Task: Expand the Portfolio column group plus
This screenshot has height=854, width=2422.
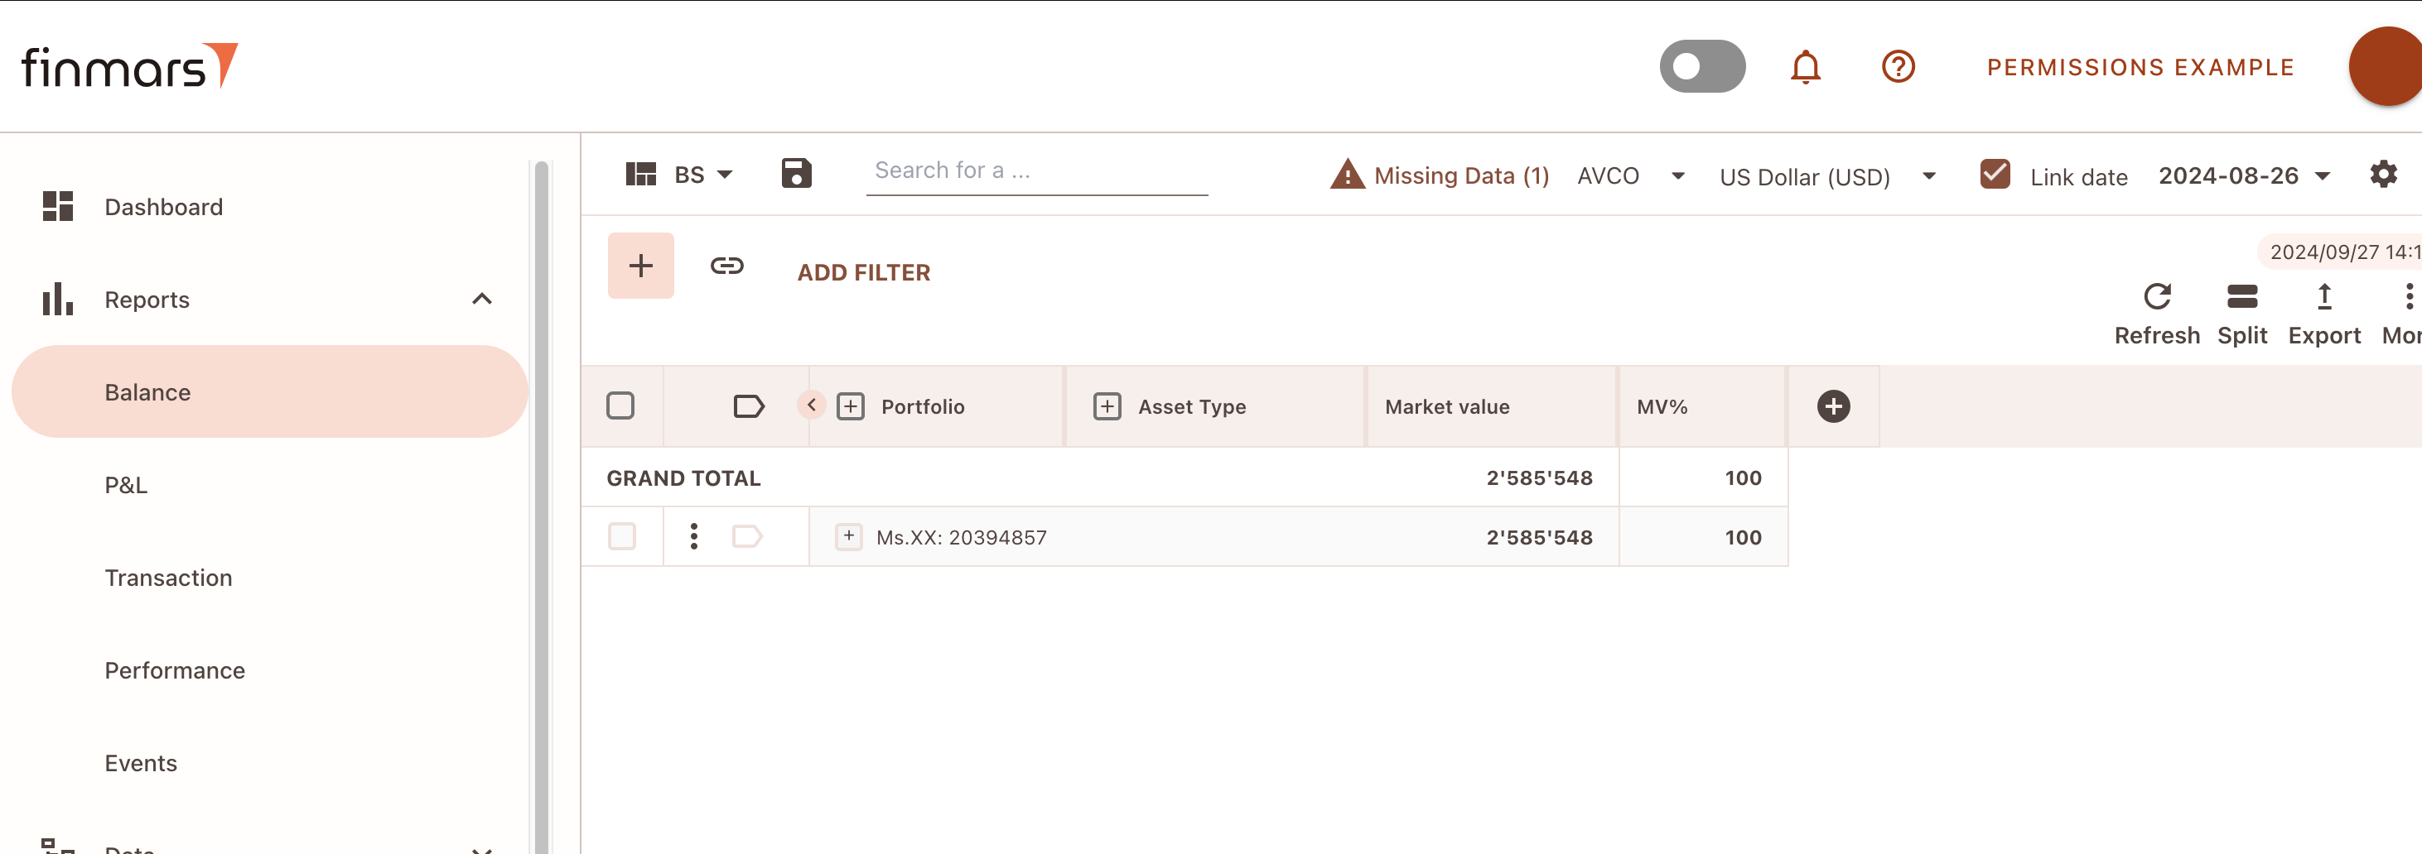Action: point(850,407)
